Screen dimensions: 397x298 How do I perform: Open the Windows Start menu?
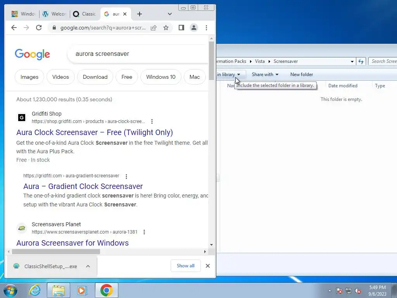(x=10, y=290)
